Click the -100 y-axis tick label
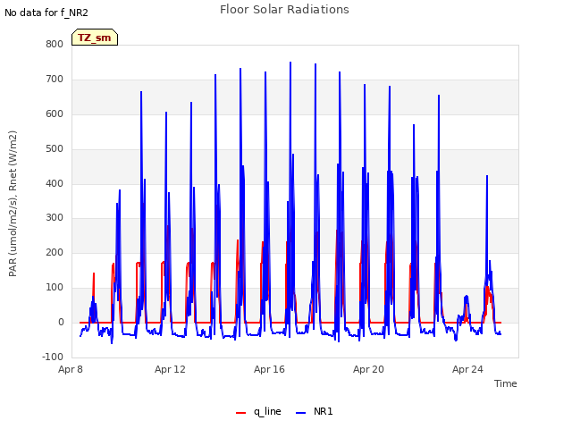Image resolution: width=572 pixels, height=429 pixels. [53, 357]
